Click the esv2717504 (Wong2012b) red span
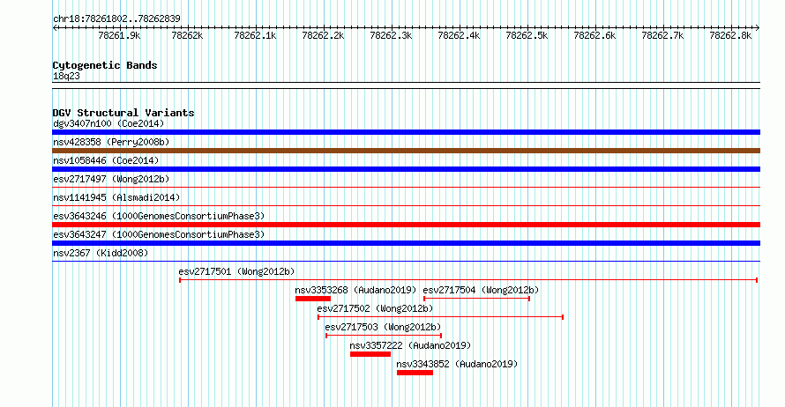The image size is (785, 407). coord(476,299)
